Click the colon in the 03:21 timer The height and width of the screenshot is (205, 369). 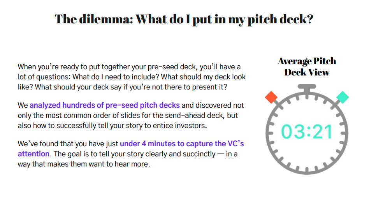tap(307, 132)
